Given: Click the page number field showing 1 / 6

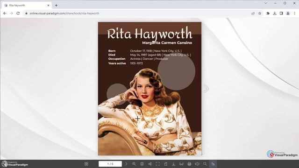Looking at the screenshot, I should point(110,164).
